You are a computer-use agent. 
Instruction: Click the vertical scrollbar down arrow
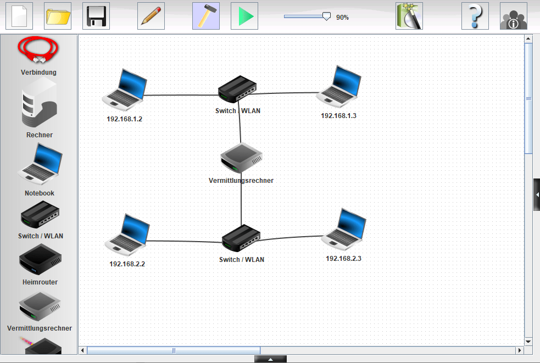click(x=528, y=342)
